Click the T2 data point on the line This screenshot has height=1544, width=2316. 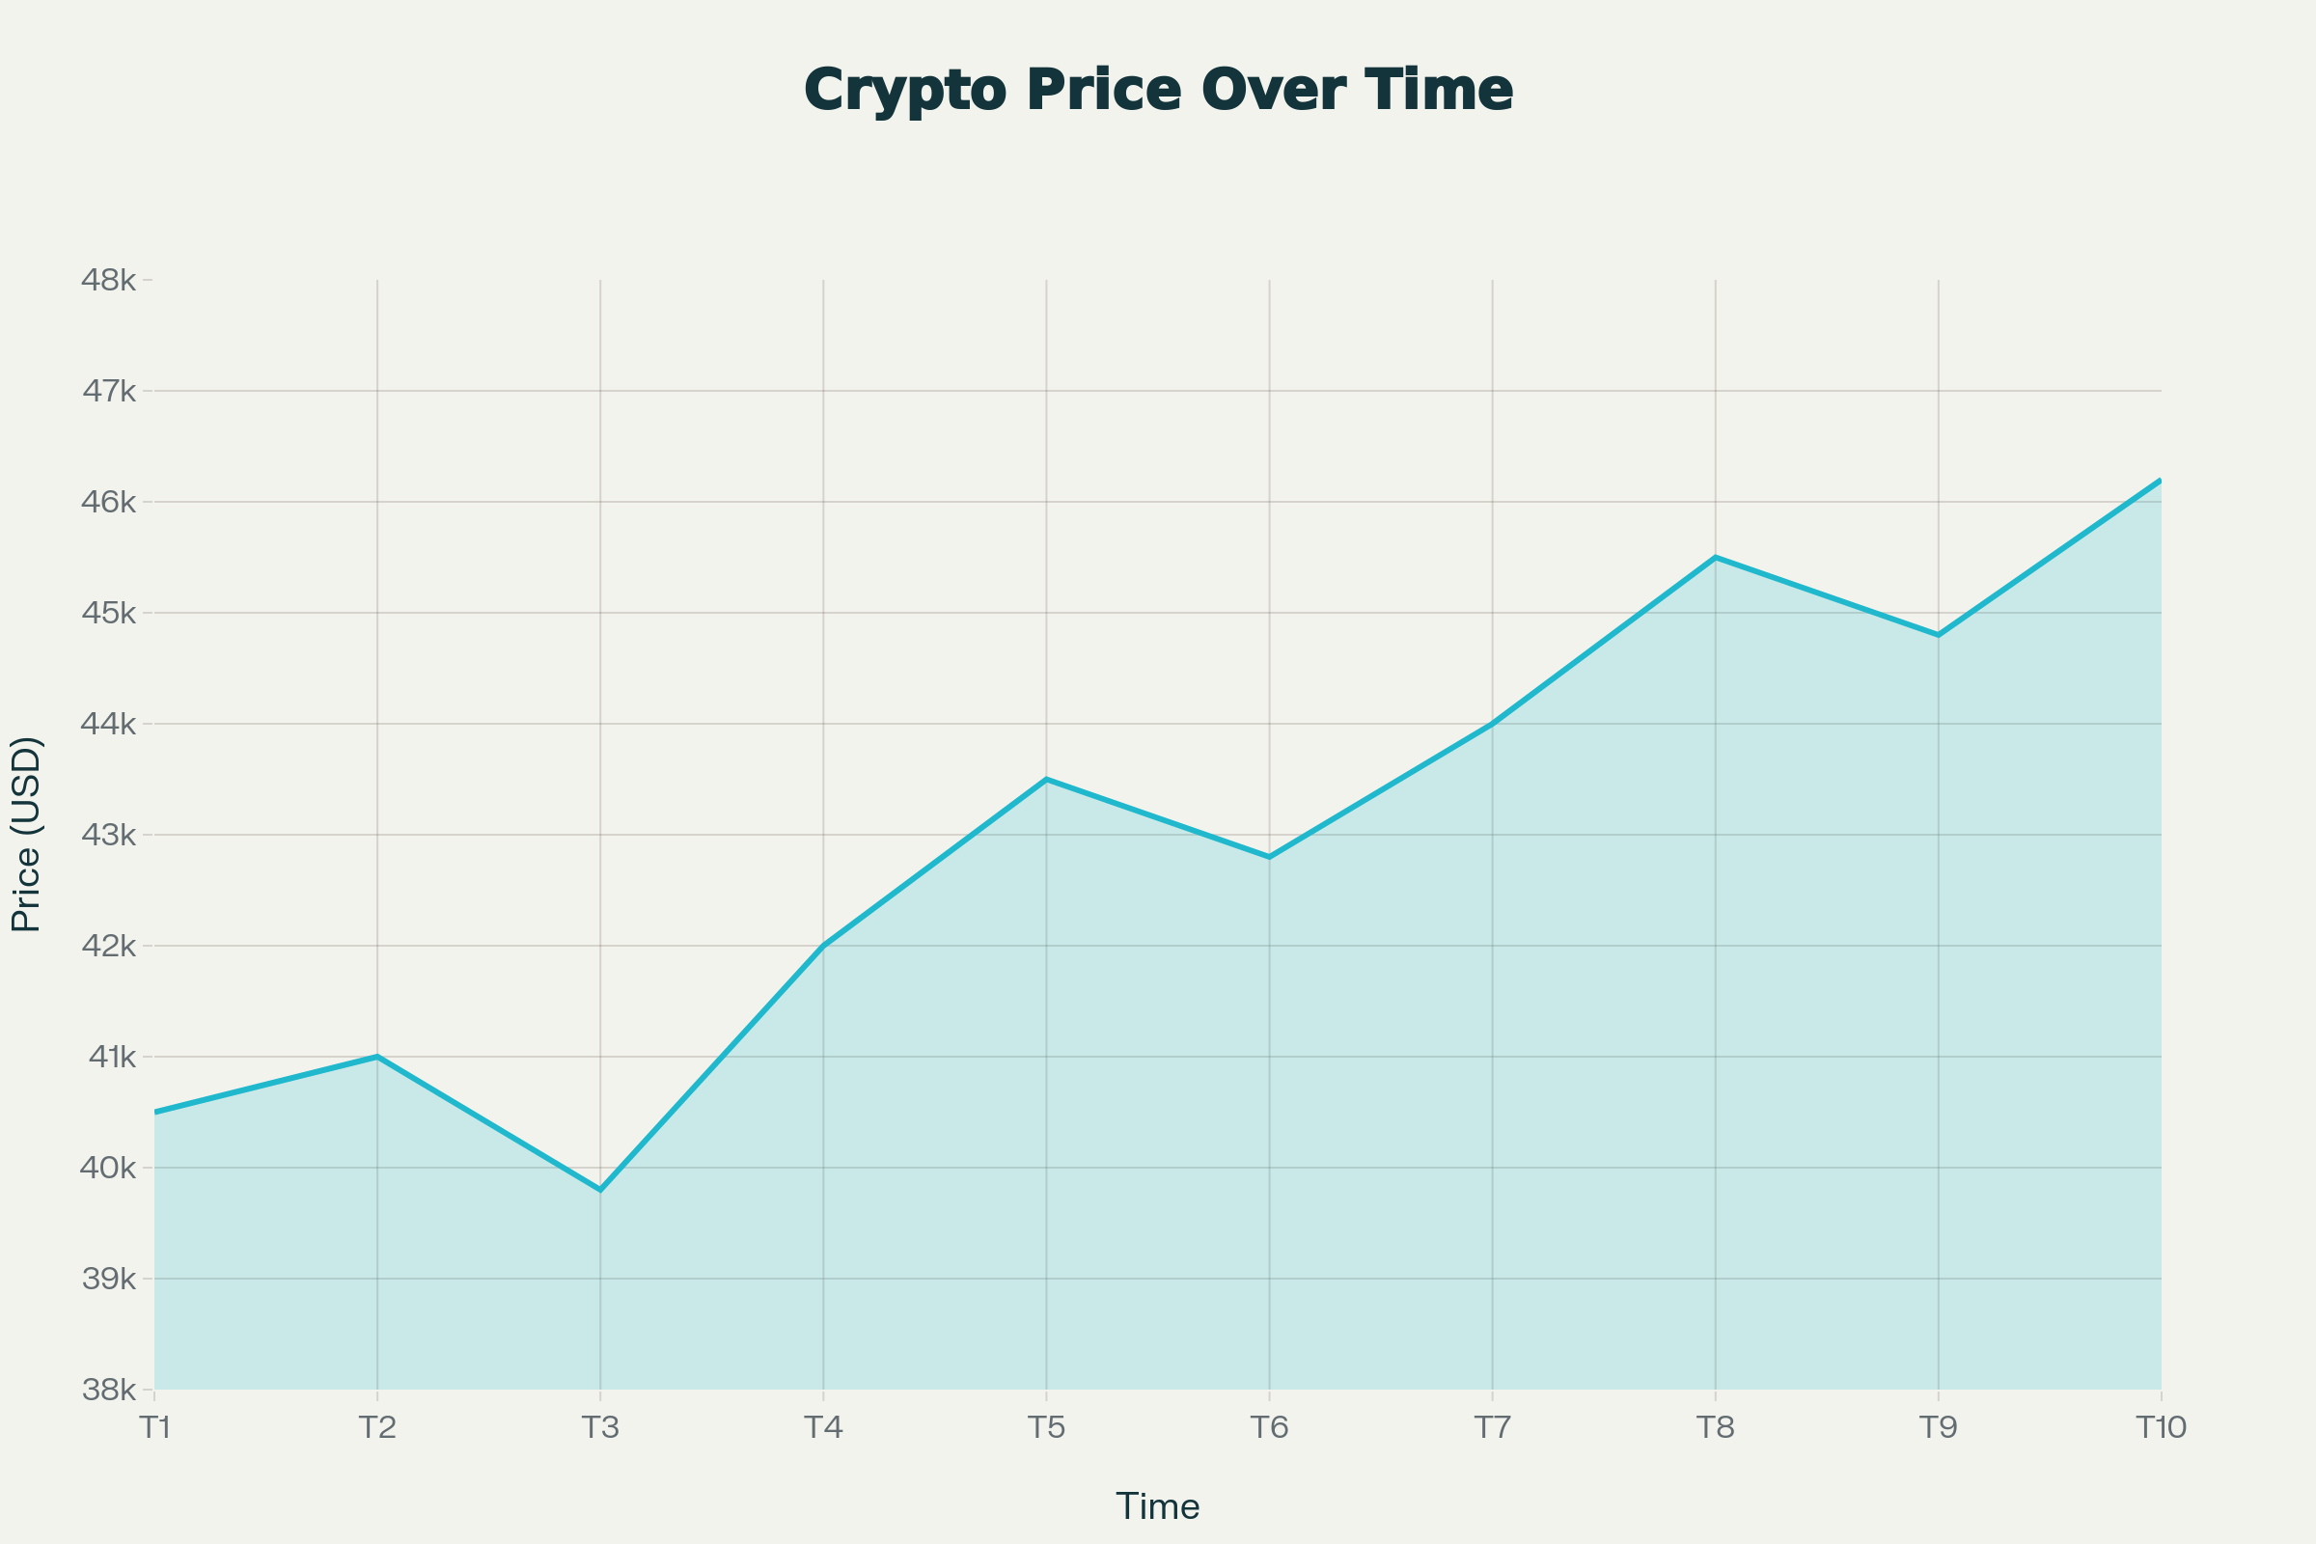[x=377, y=1057]
